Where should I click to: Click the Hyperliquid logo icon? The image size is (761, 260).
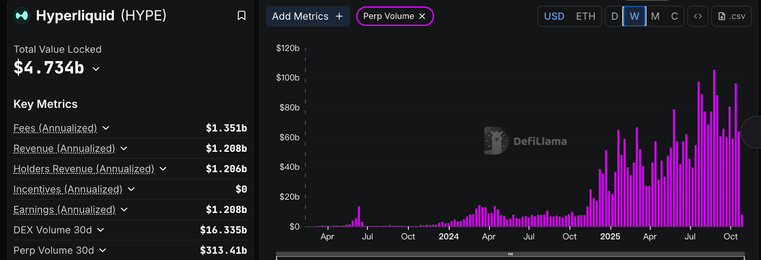pyautogui.click(x=22, y=16)
